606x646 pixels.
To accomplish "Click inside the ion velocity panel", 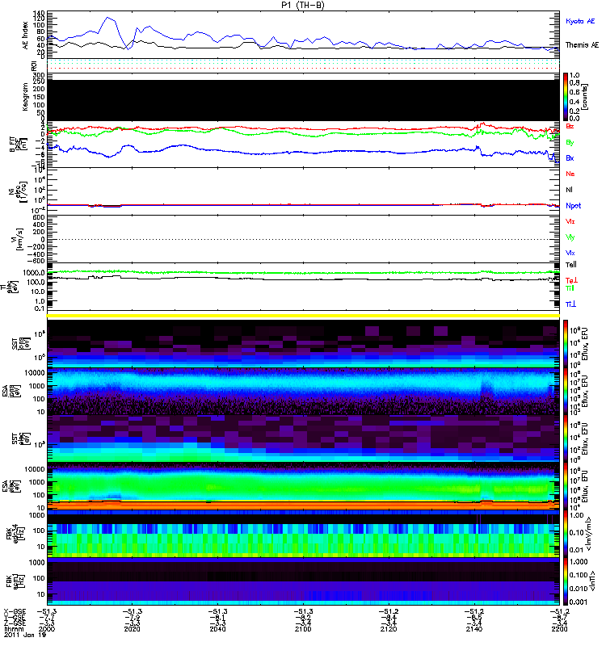I will coord(303,239).
